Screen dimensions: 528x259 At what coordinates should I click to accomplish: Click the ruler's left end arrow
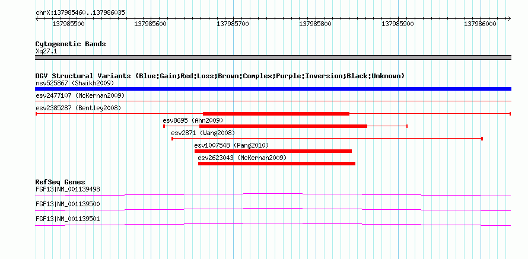tap(37, 18)
